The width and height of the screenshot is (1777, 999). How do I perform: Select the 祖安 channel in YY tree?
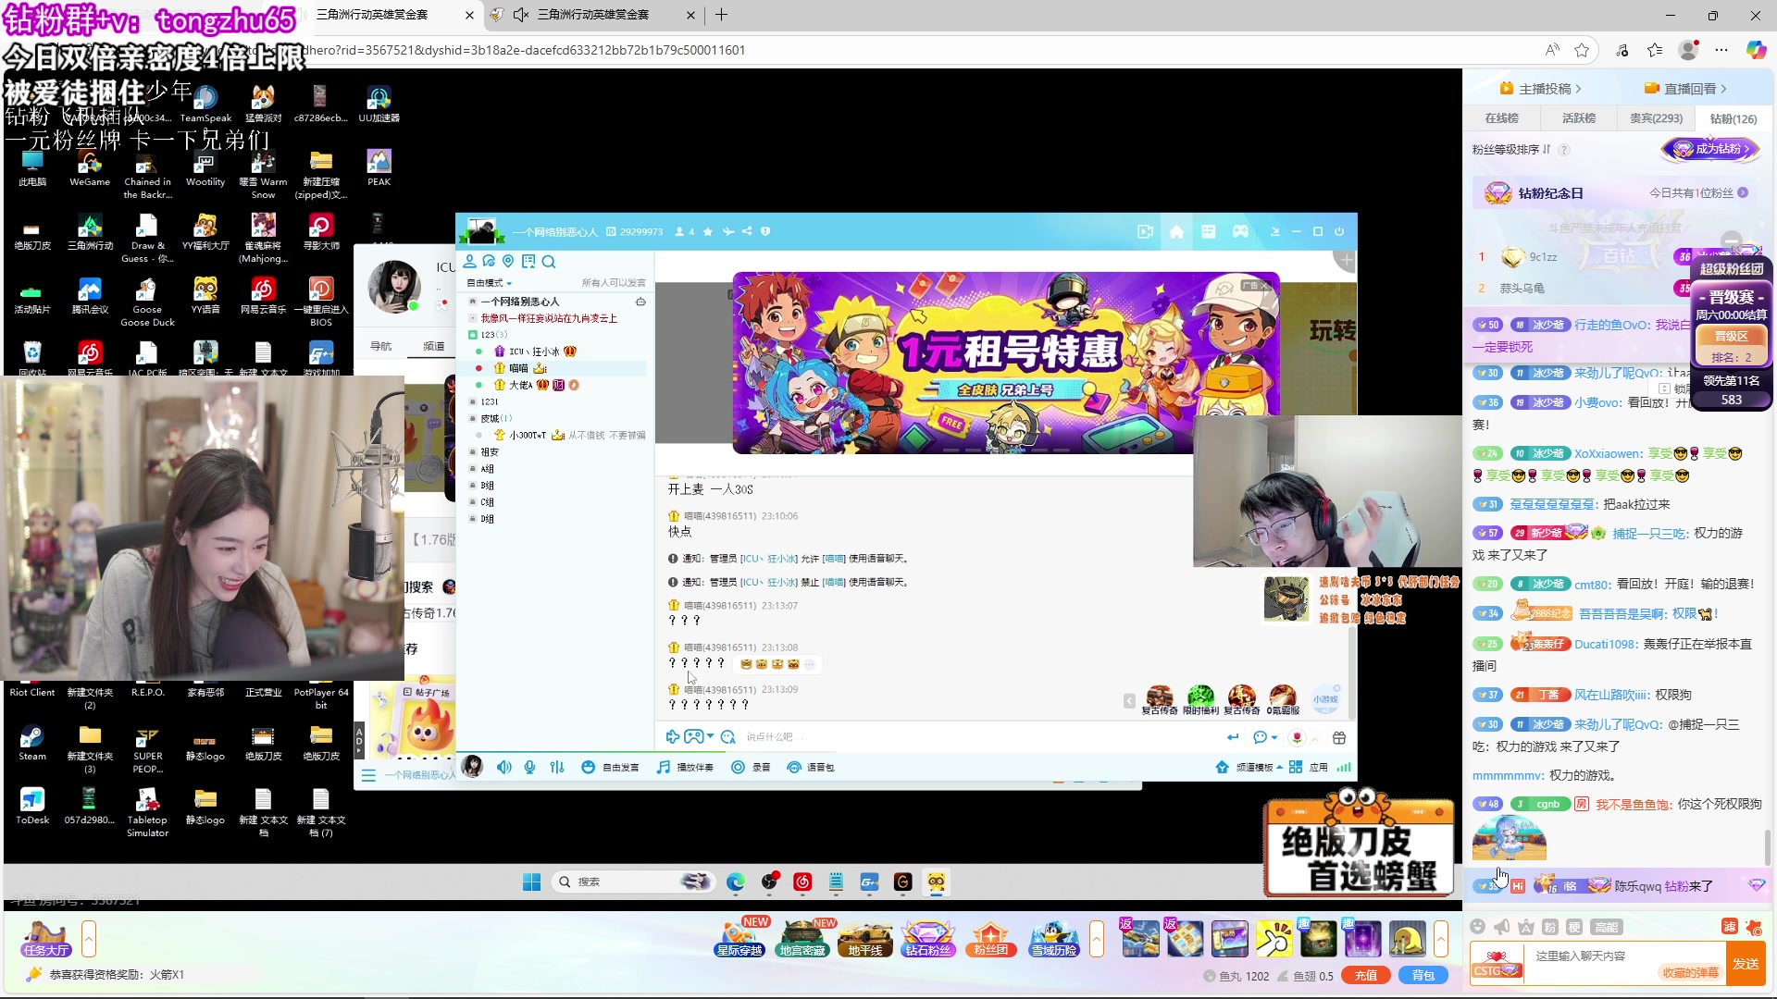coord(490,452)
